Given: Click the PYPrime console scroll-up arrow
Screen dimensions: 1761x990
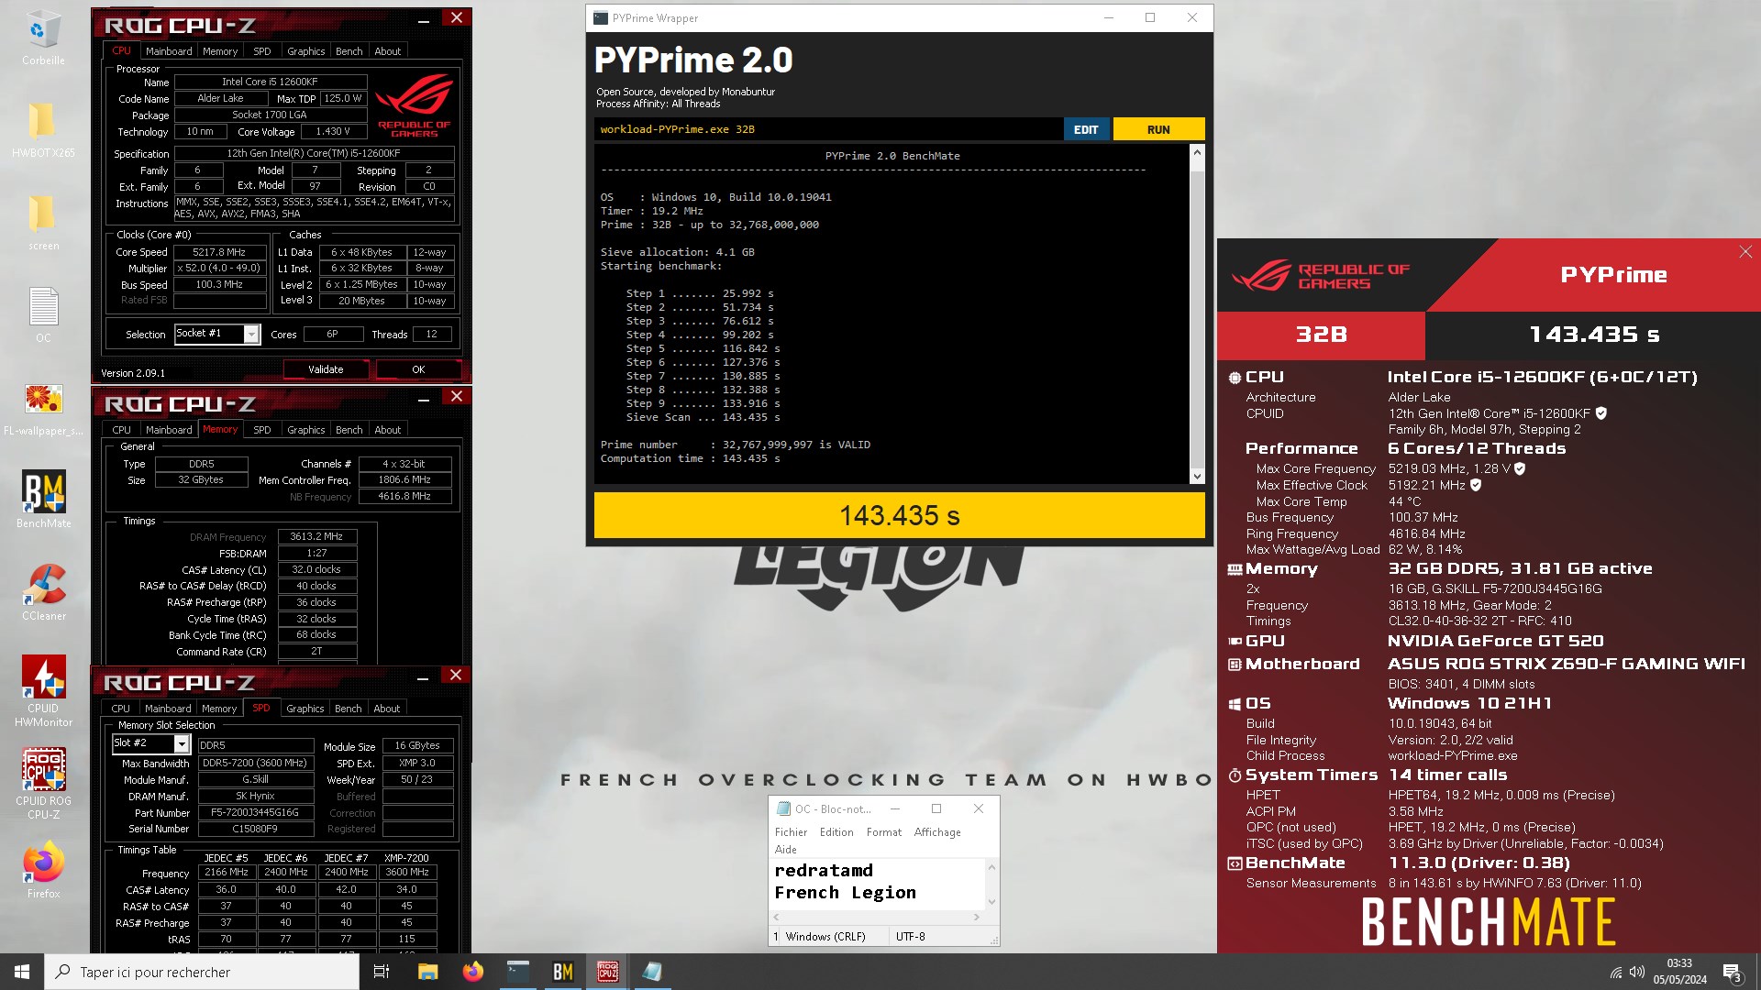Looking at the screenshot, I should tap(1197, 152).
